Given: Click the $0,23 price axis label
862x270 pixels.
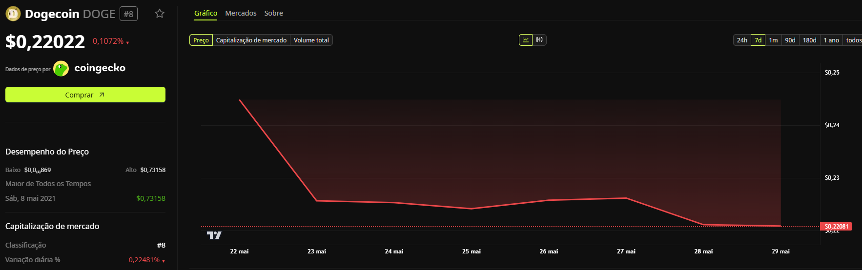Looking at the screenshot, I should click(x=832, y=178).
